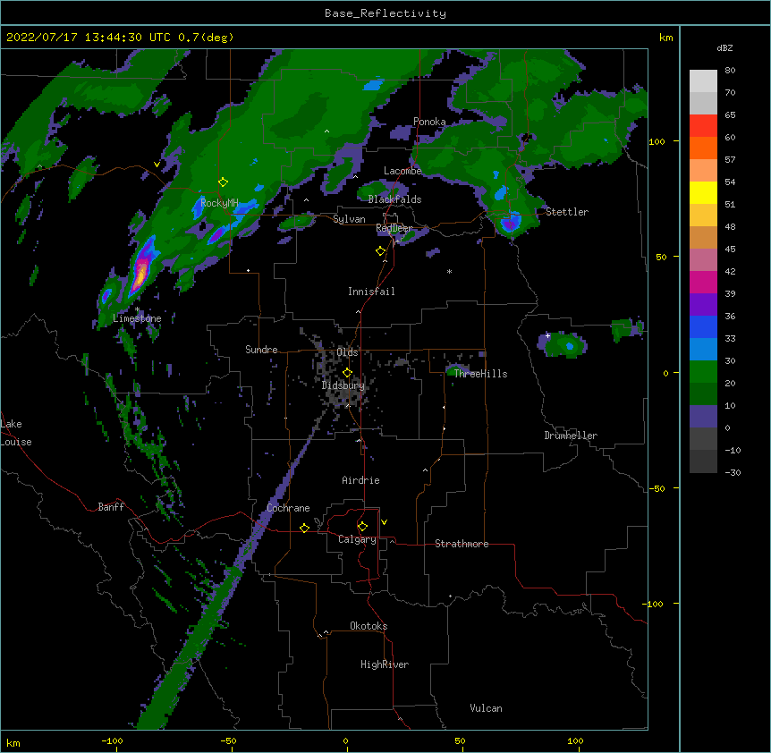771x753 pixels.
Task: Select the red 60-65 dBZ legend swatch
Action: point(703,126)
